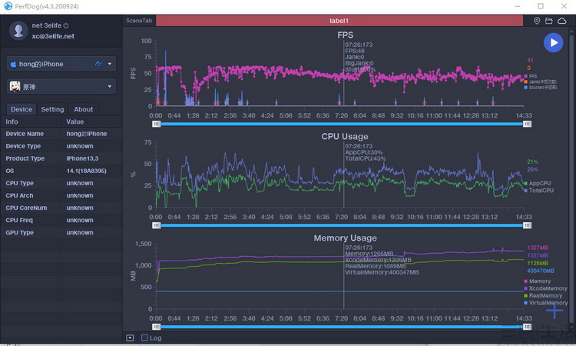
Task: Toggle the Memory legend entry
Action: [x=537, y=281]
